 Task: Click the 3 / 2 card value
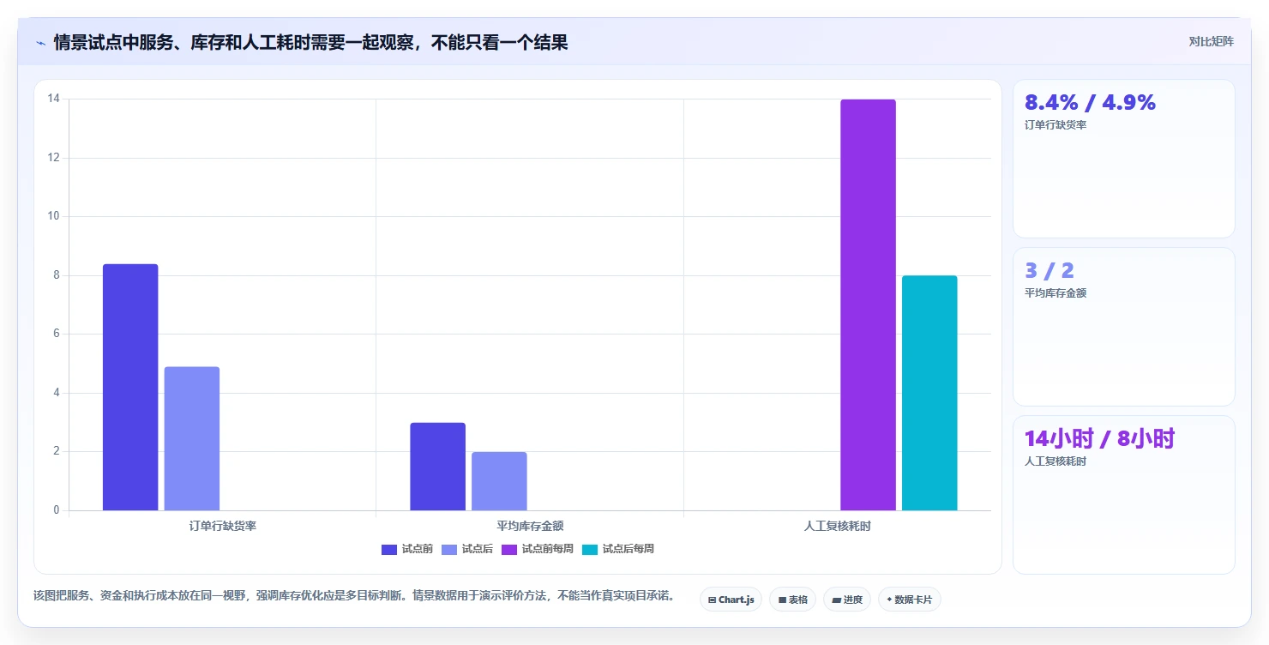coord(1049,270)
